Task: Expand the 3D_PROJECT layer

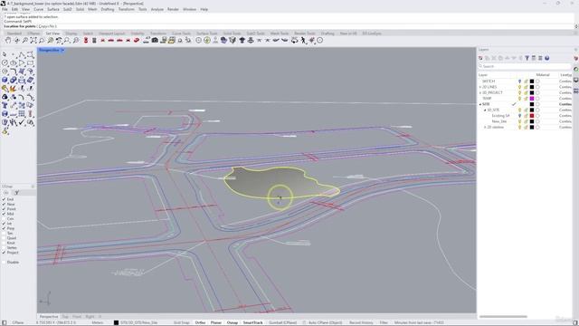Action: (x=480, y=92)
